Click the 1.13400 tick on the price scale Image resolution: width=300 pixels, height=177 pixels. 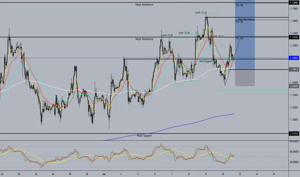(294, 33)
